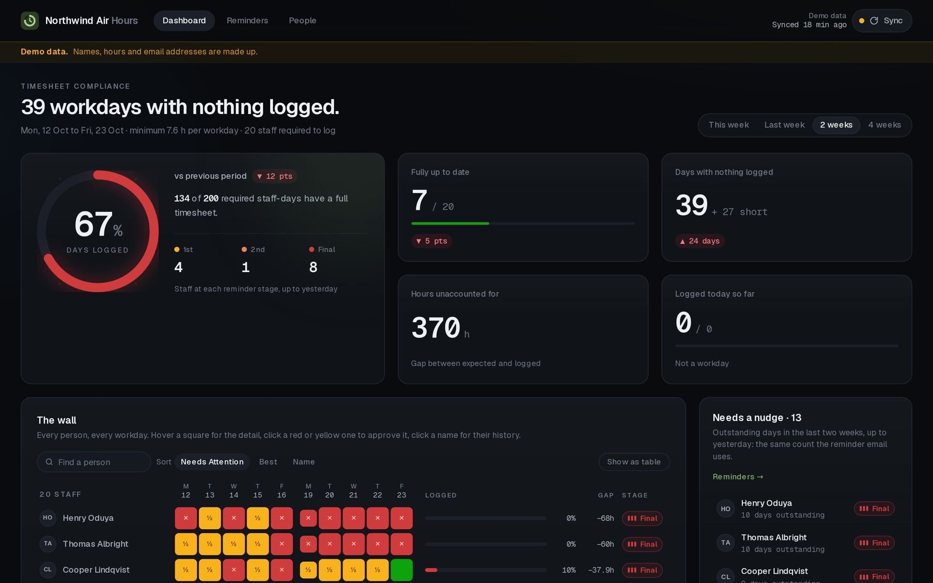Click the Sync button
The height and width of the screenshot is (583, 933).
[x=882, y=21]
